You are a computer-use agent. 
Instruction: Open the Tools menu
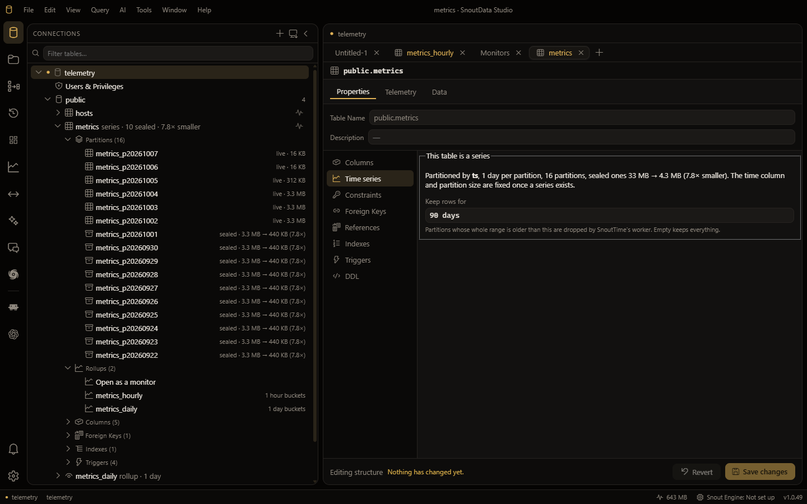144,10
